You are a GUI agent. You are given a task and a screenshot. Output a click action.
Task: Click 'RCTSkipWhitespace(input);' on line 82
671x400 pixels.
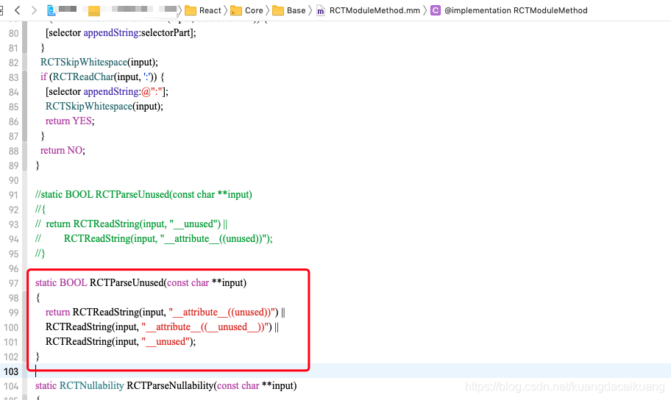[99, 63]
